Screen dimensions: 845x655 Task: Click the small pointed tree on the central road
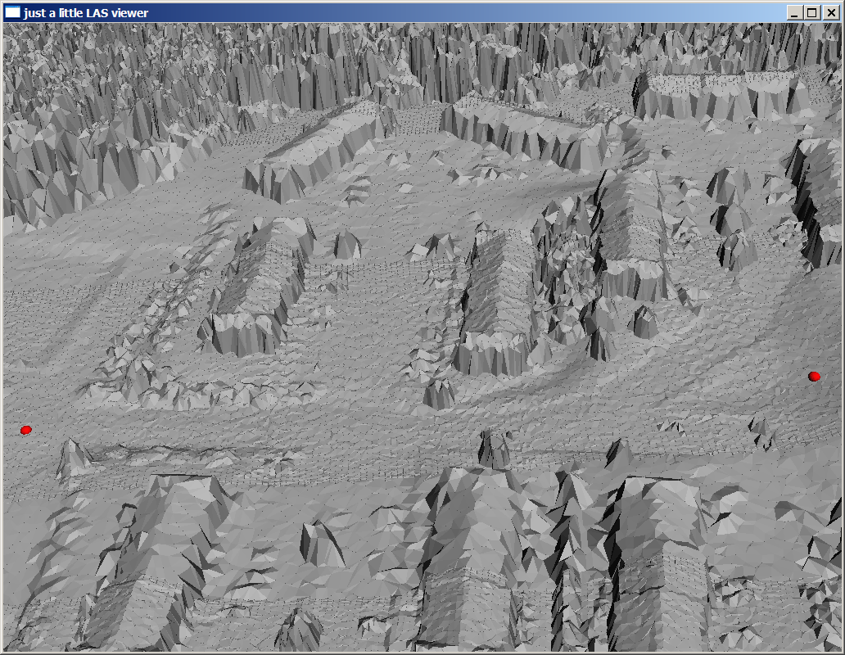pyautogui.click(x=494, y=449)
